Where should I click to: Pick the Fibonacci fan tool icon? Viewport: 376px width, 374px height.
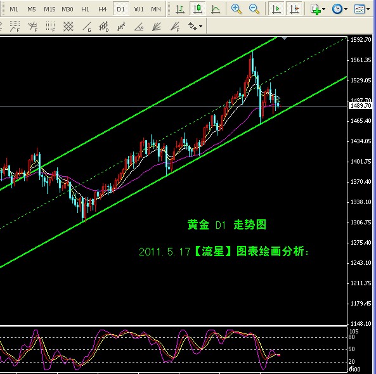[175, 27]
